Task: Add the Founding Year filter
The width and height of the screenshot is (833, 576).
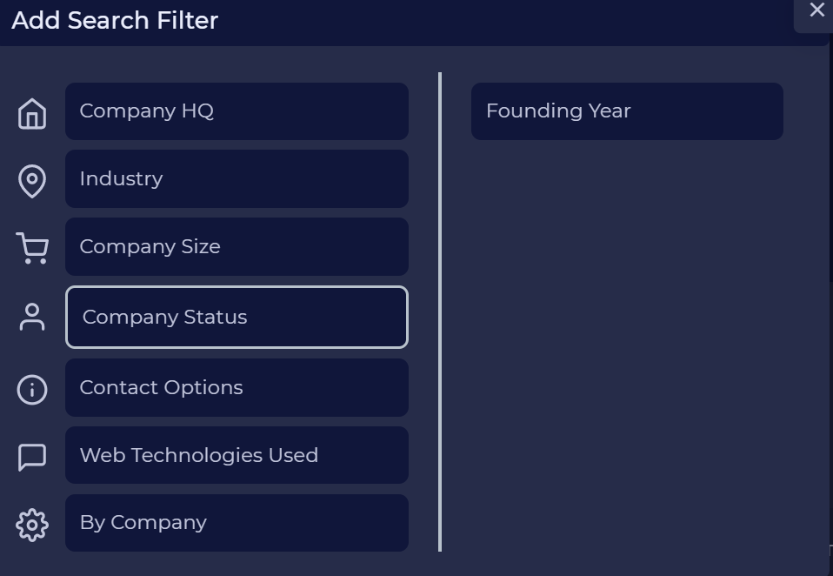Action: tap(627, 111)
